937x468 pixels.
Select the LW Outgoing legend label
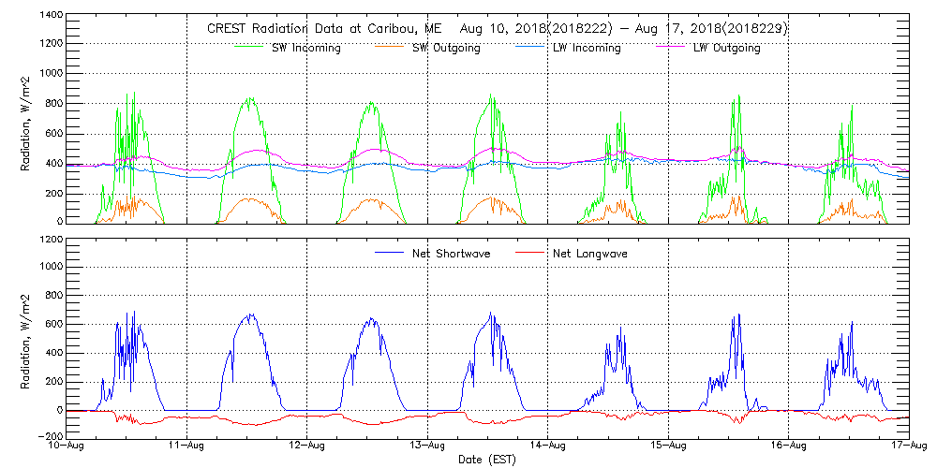point(726,48)
